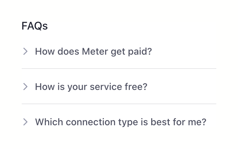Click the FAQs heading

click(35, 26)
